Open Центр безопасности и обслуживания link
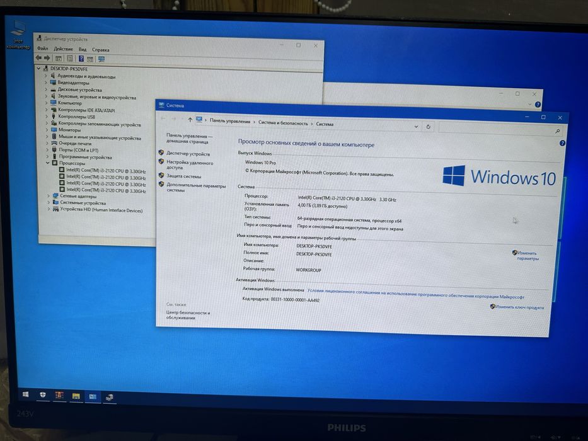The width and height of the screenshot is (588, 441). [188, 315]
